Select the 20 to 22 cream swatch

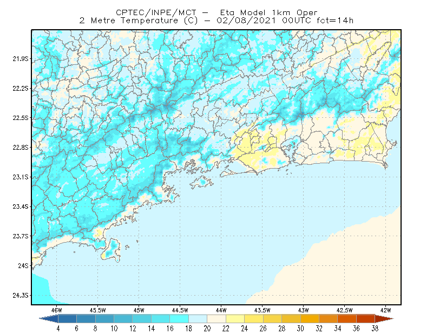[216, 319]
